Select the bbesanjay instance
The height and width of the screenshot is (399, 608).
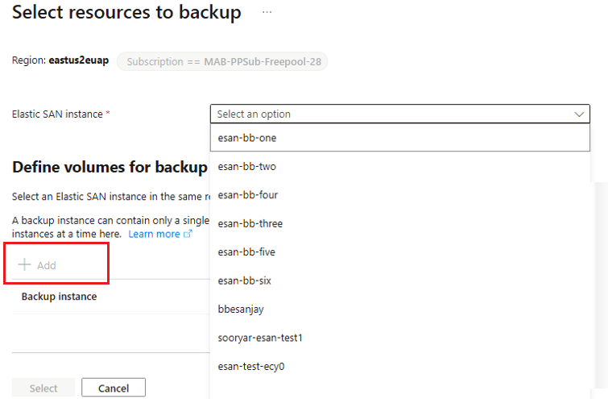(399, 309)
